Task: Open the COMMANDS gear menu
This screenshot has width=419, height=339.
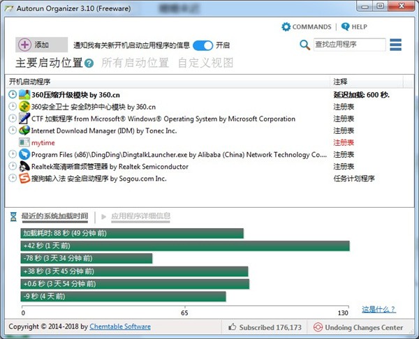Action: pos(307,27)
